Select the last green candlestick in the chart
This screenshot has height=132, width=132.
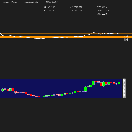pos(119,83)
